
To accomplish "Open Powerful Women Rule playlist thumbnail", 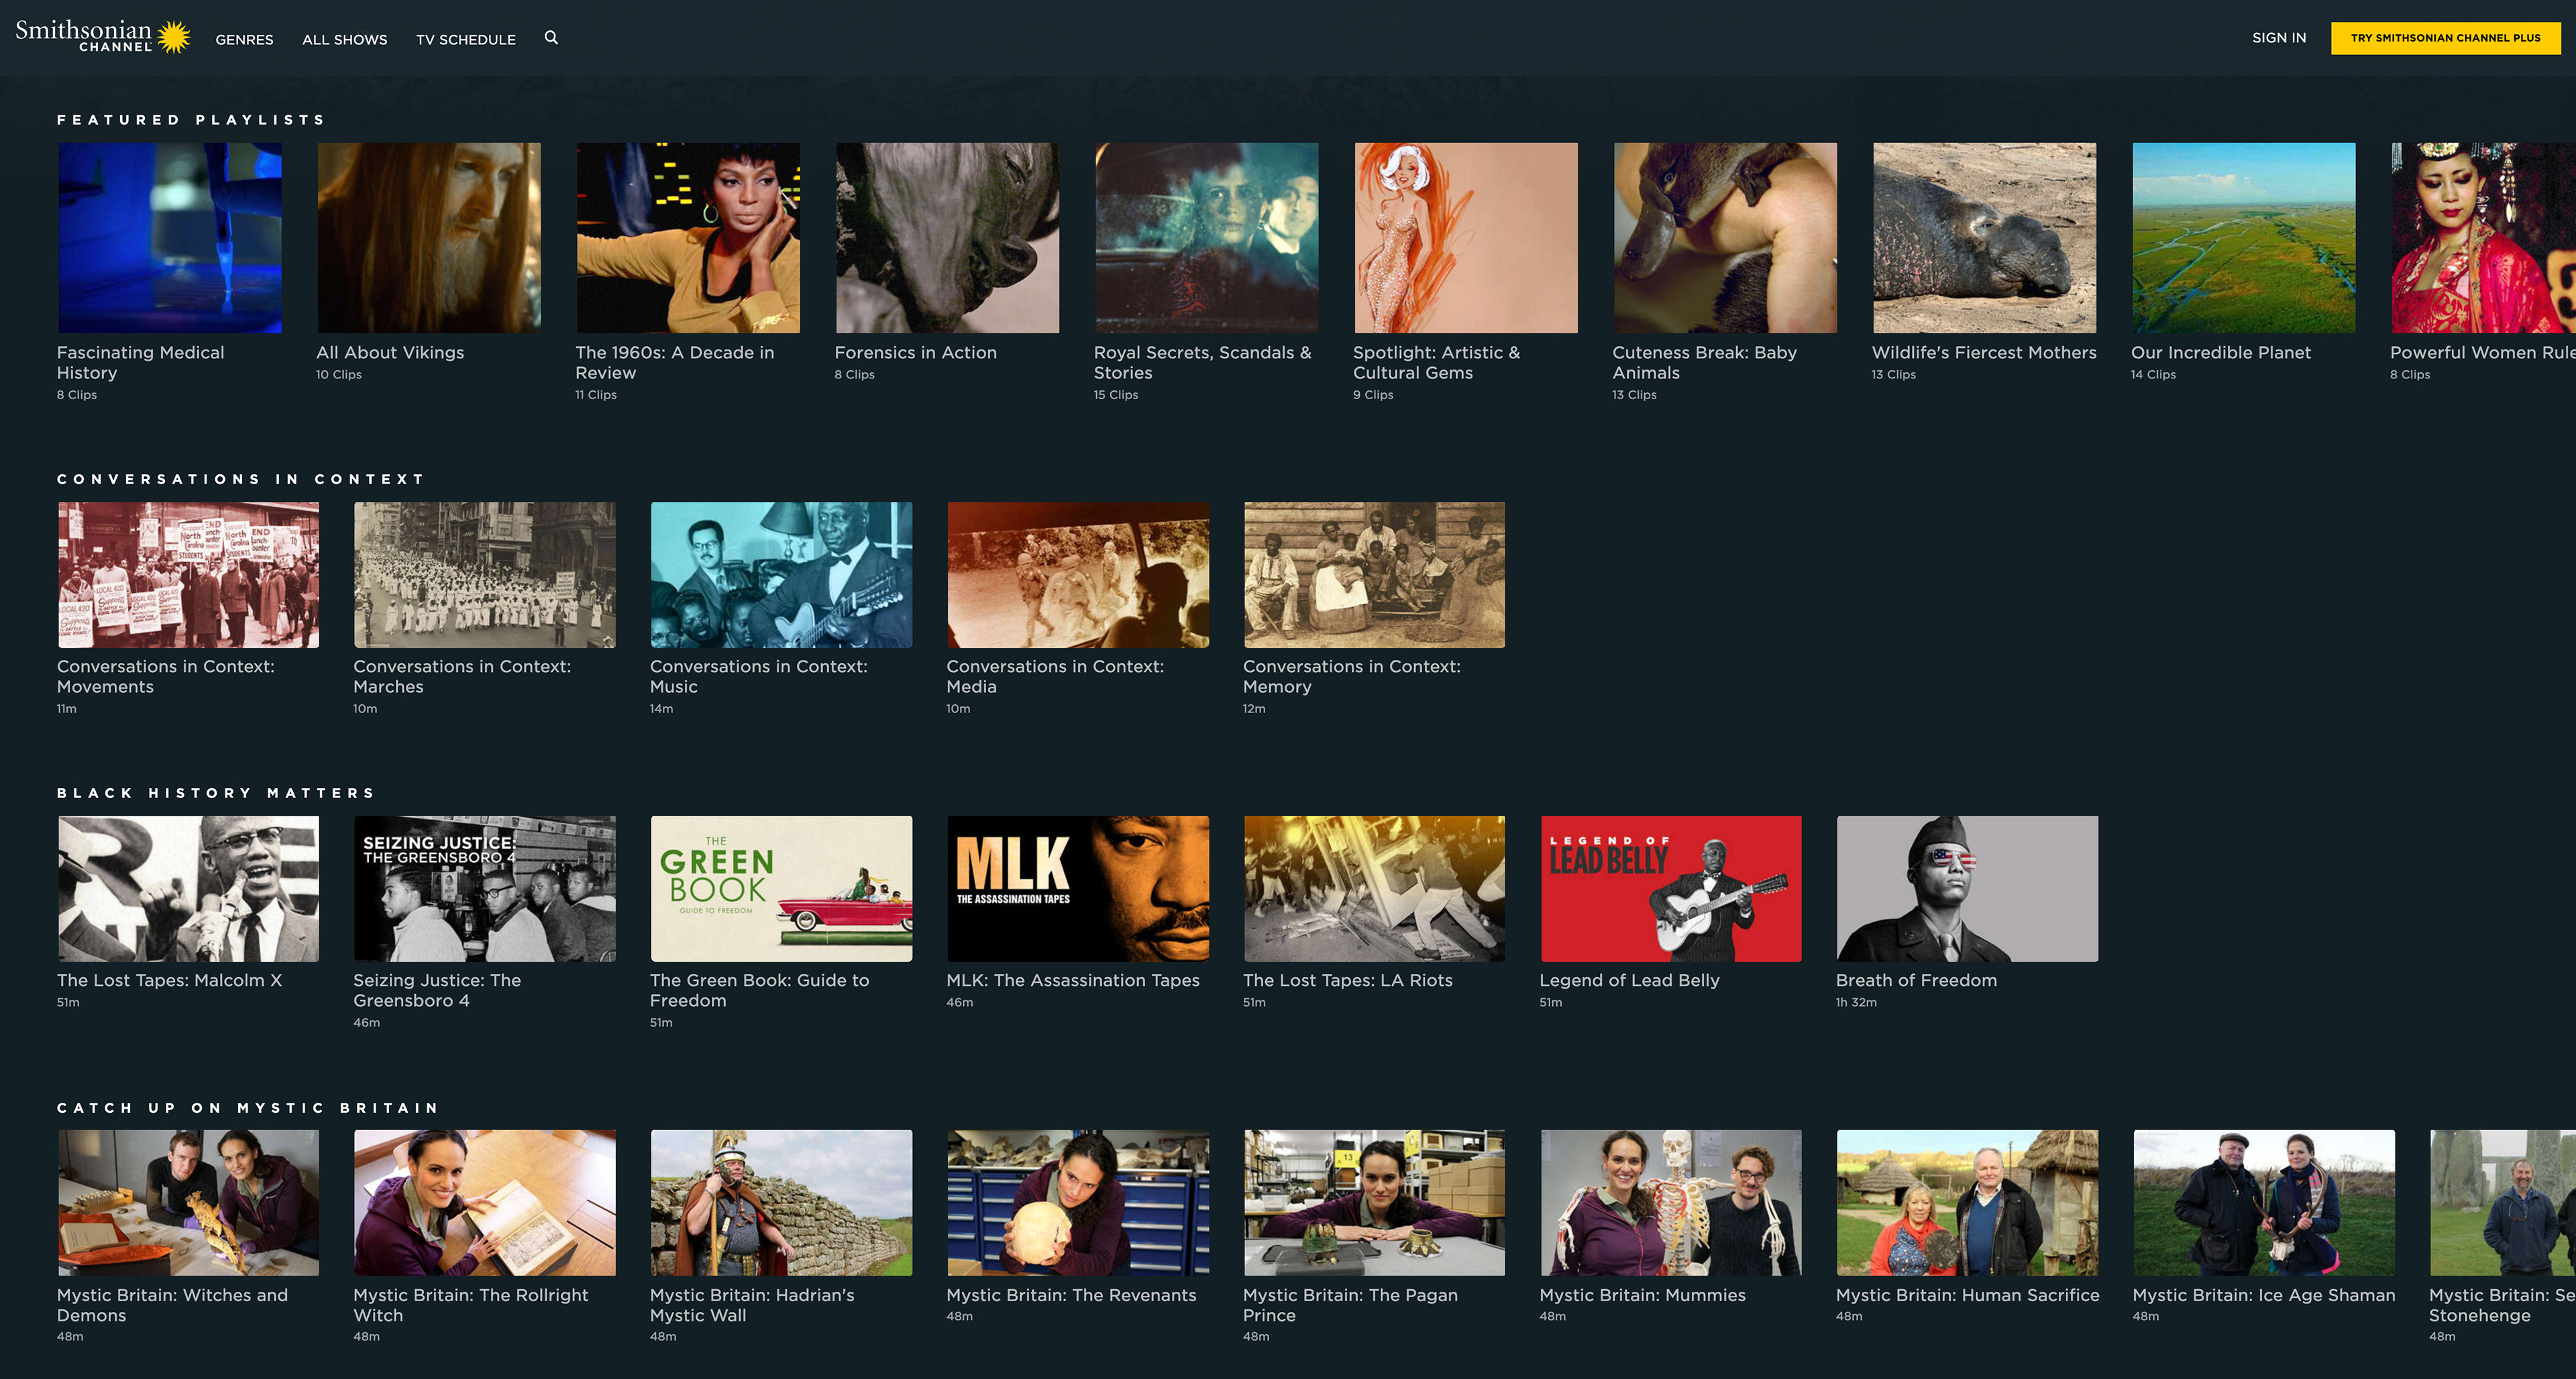I will pyautogui.click(x=2484, y=238).
